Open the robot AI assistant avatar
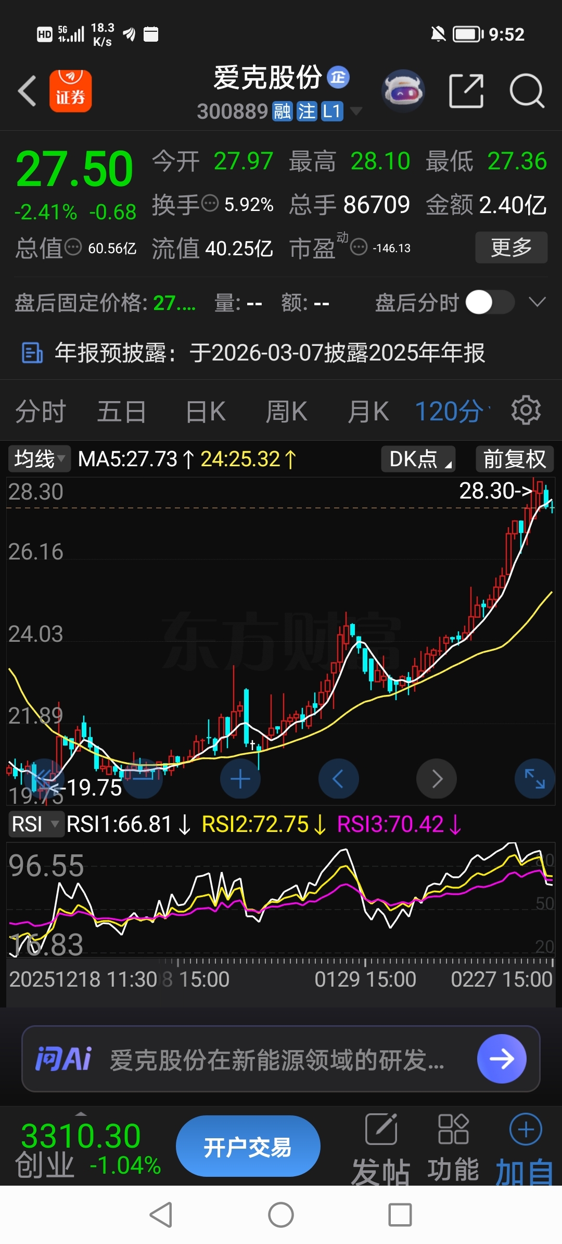Screen dimensions: 562x1244 tap(403, 91)
